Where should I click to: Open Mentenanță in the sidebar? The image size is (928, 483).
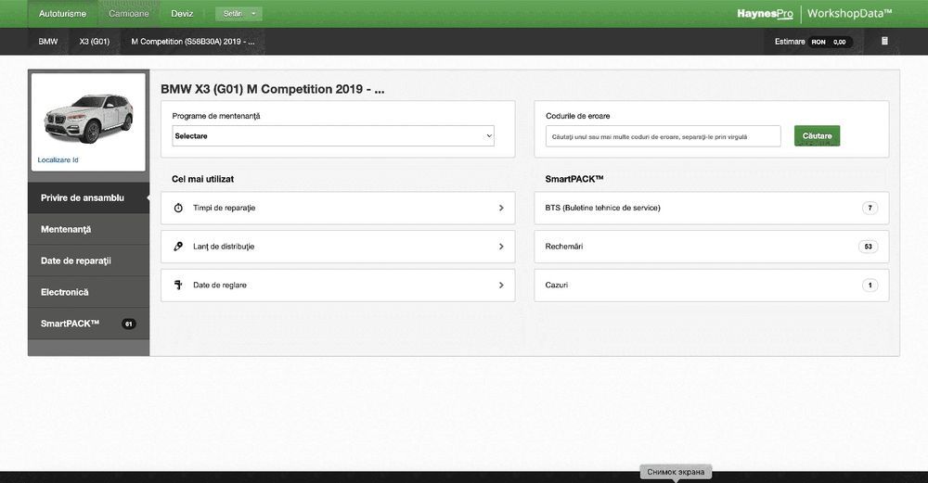point(88,229)
